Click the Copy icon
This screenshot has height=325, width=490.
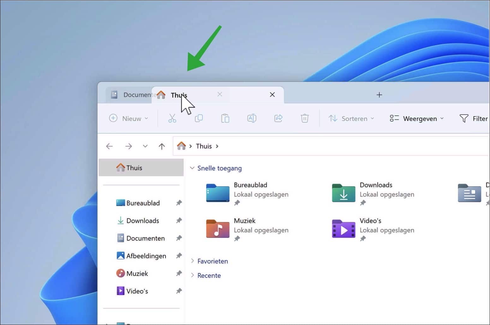[x=199, y=118]
